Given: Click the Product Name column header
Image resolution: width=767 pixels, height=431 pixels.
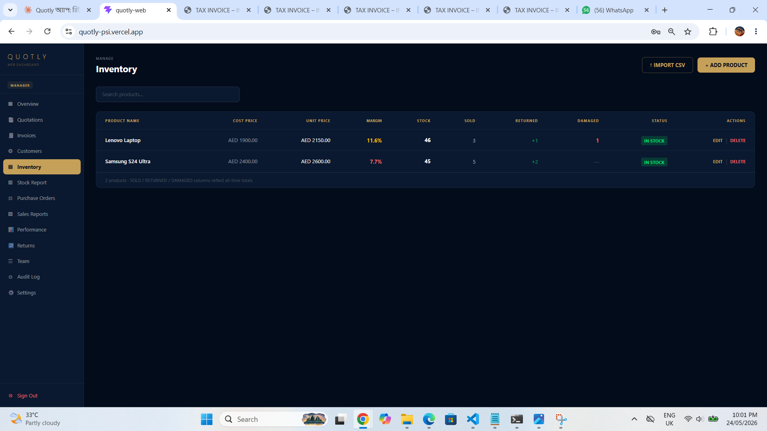Looking at the screenshot, I should coord(122,121).
